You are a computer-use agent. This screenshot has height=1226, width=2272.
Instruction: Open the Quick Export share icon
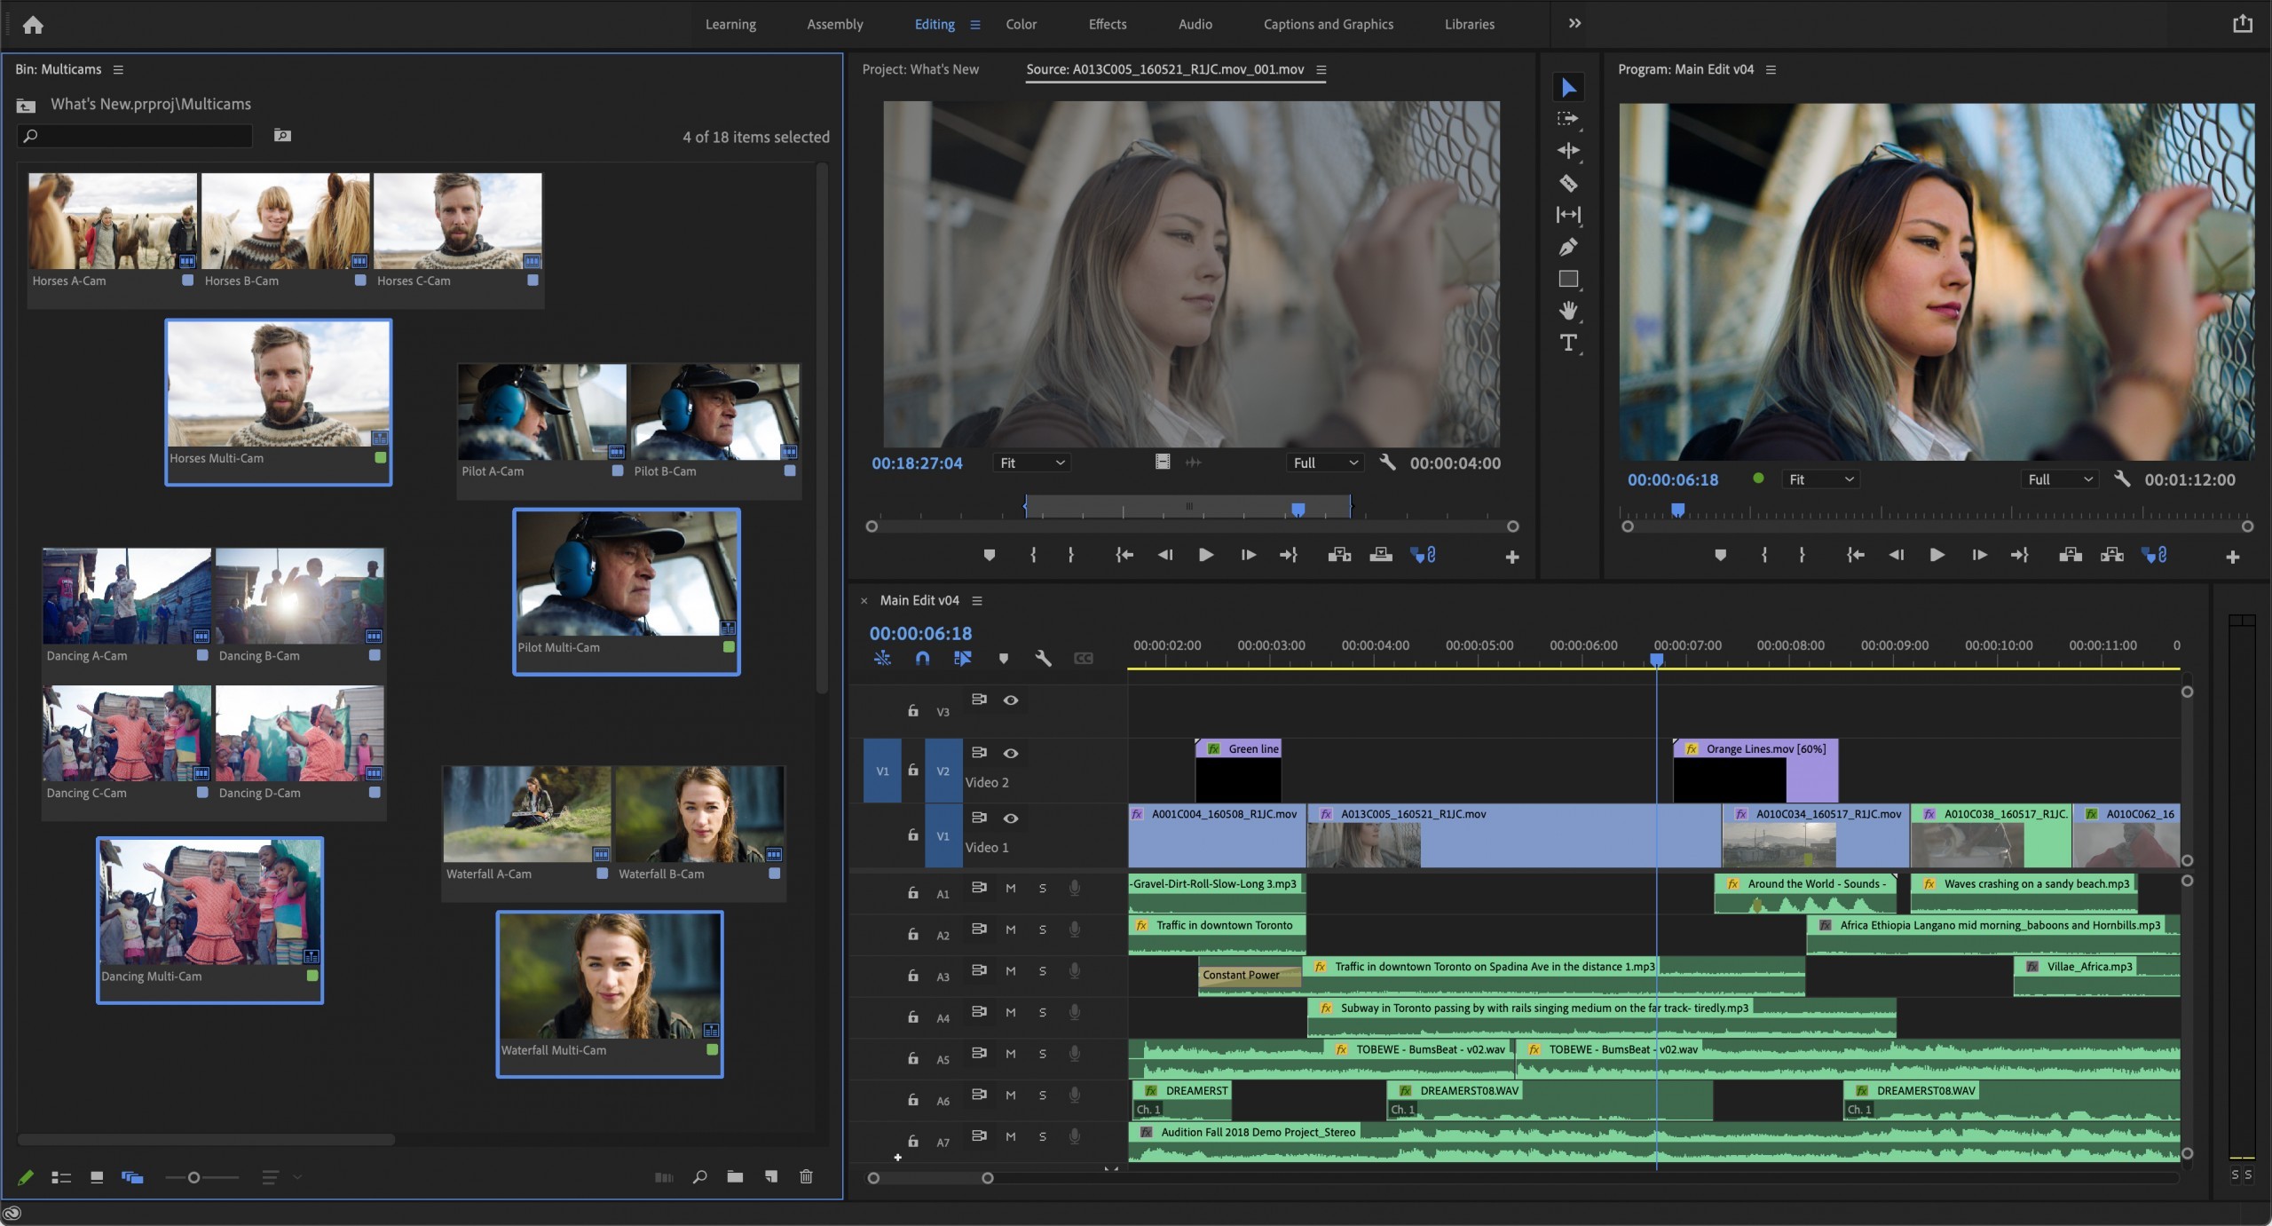coord(2243,24)
